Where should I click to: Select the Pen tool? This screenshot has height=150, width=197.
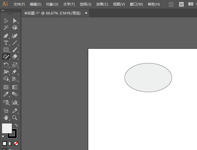[x=6, y=36]
